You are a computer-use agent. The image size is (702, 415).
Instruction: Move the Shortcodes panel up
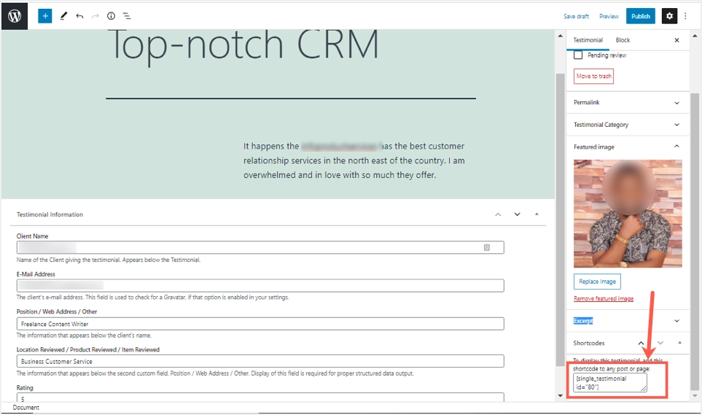[x=641, y=344]
